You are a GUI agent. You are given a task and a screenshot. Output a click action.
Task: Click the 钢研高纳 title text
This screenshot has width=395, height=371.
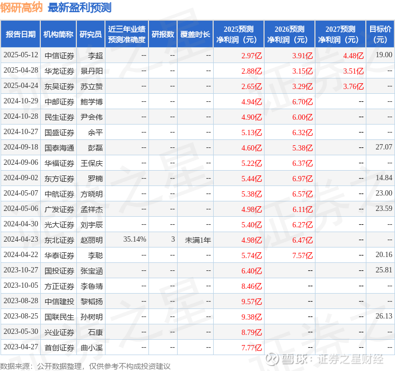(21, 7)
